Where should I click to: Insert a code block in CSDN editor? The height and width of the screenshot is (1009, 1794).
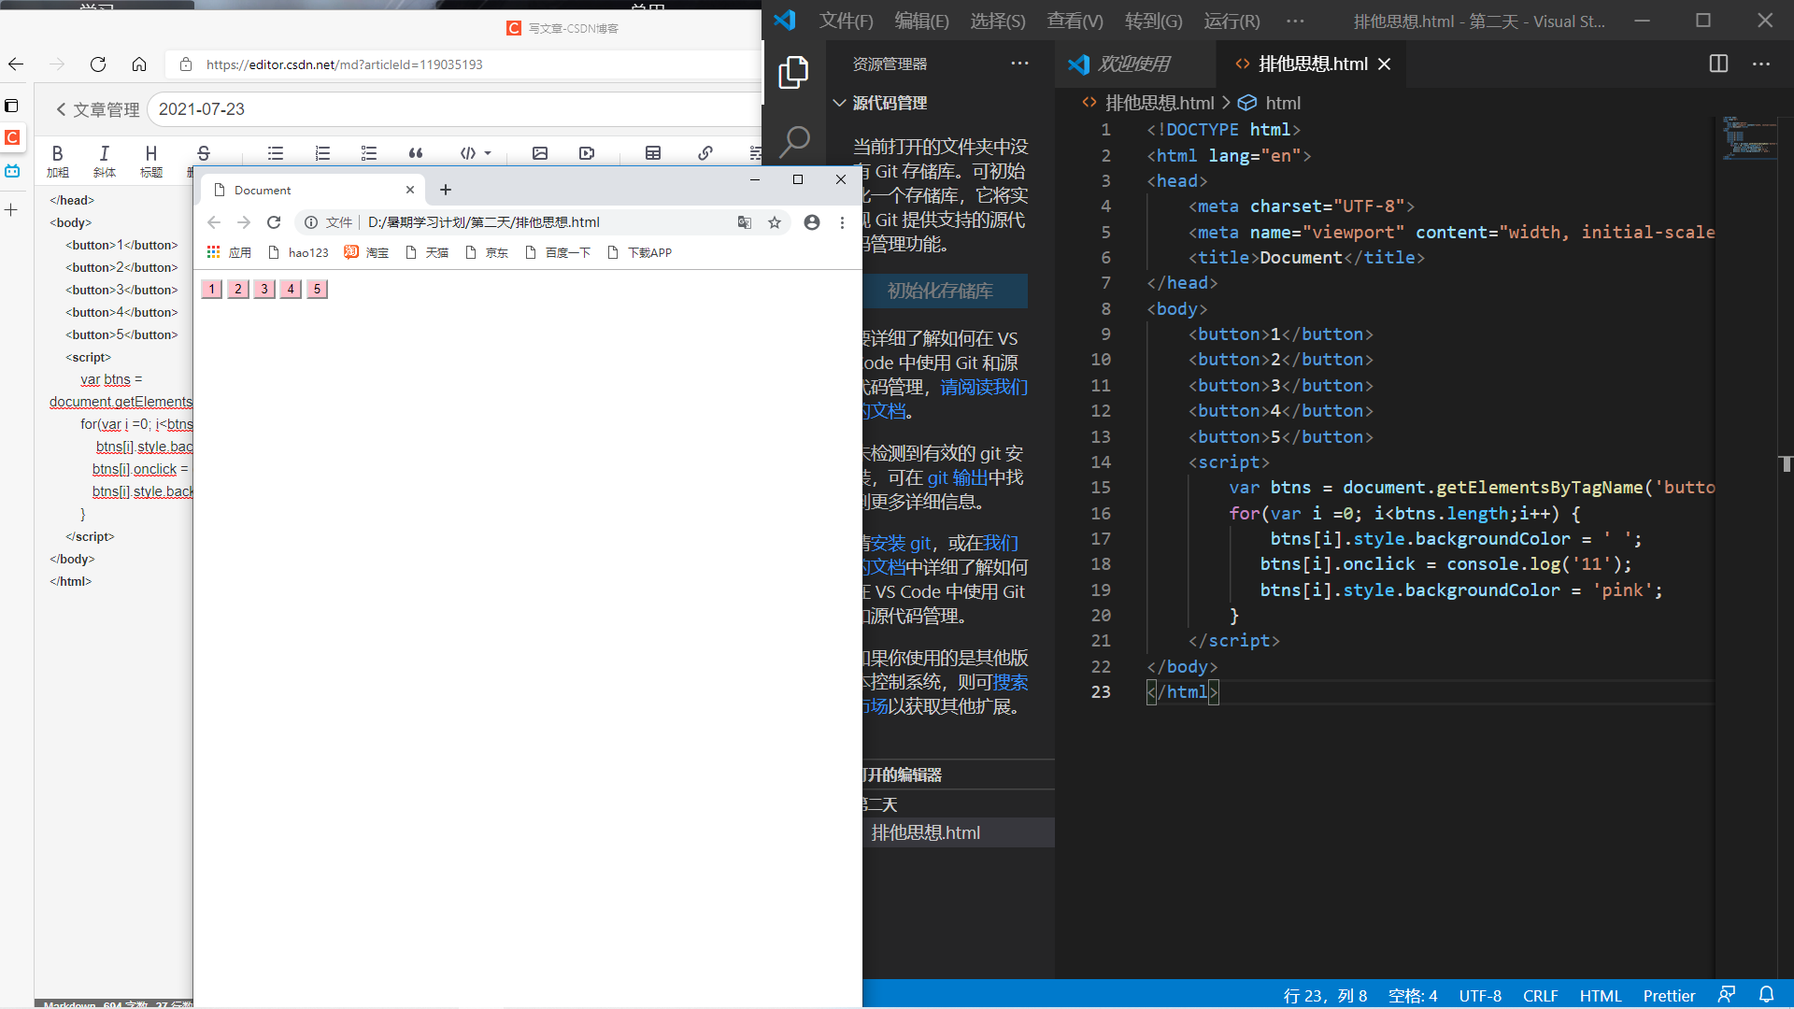[x=468, y=153]
